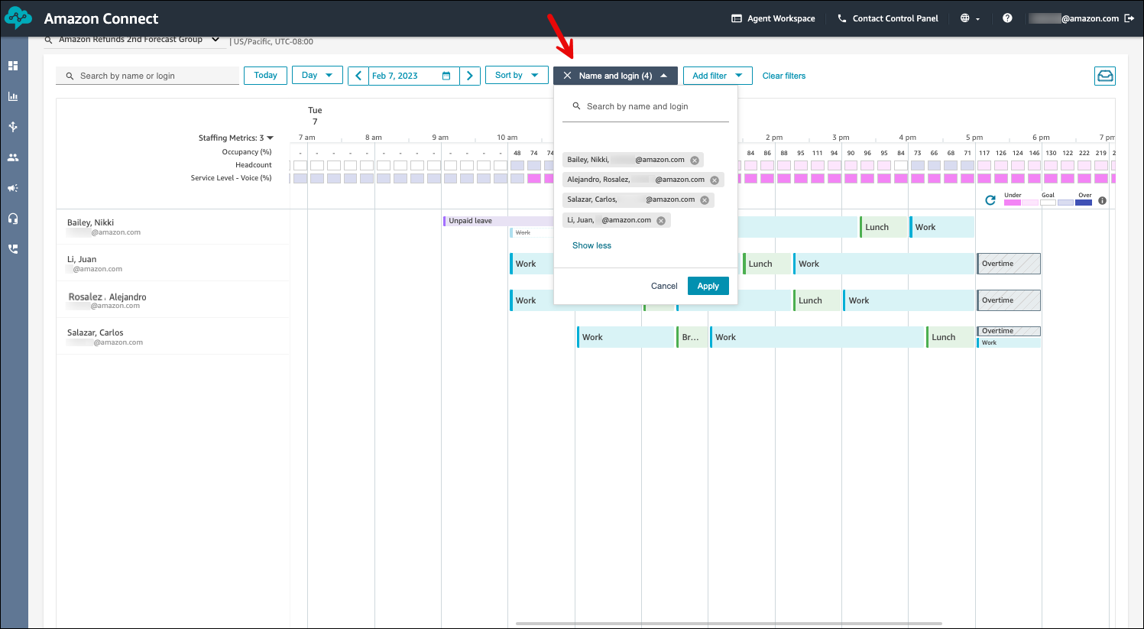Image resolution: width=1144 pixels, height=629 pixels.
Task: Expand the Add filter dropdown
Action: (717, 76)
